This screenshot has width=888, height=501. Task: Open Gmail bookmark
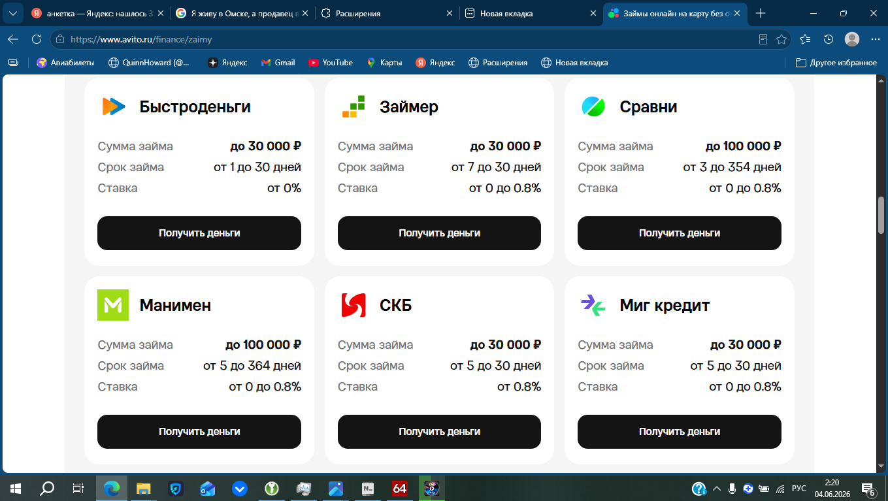click(x=278, y=63)
